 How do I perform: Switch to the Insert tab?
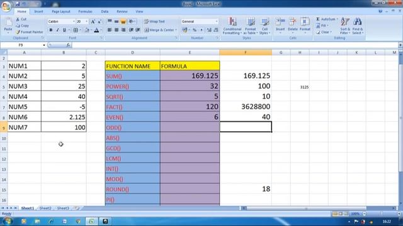(x=38, y=11)
